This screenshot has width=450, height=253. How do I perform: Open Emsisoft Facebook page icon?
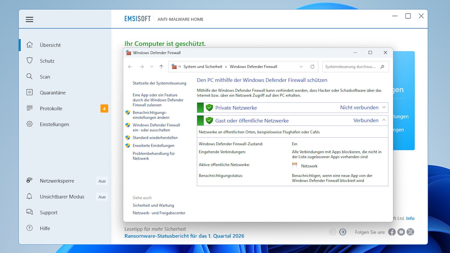tap(392, 232)
